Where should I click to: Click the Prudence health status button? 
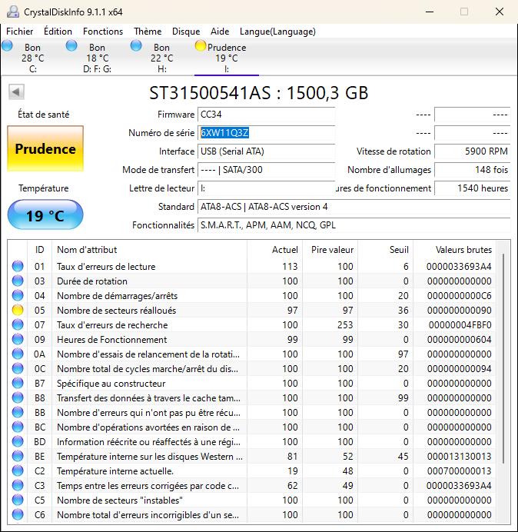pyautogui.click(x=45, y=149)
